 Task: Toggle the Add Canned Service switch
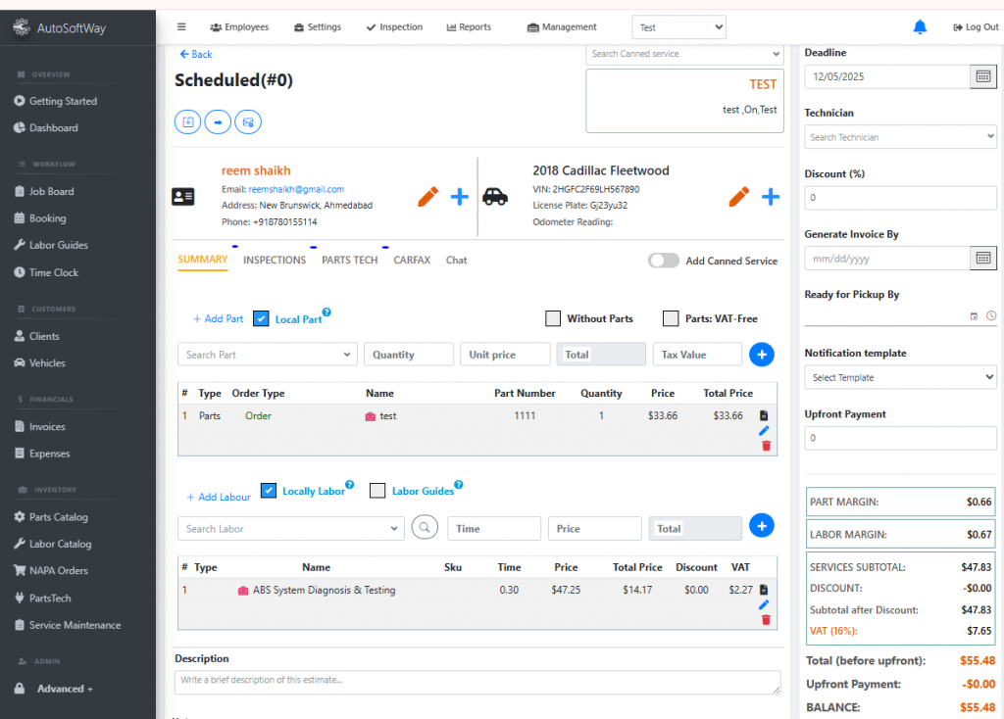tap(664, 261)
